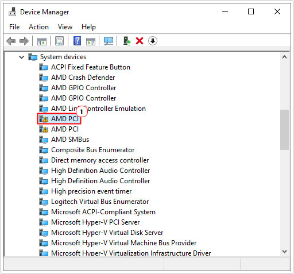This screenshot has height=274, width=294.
Task: Open the Properties toolbar icon
Action: 59,41
